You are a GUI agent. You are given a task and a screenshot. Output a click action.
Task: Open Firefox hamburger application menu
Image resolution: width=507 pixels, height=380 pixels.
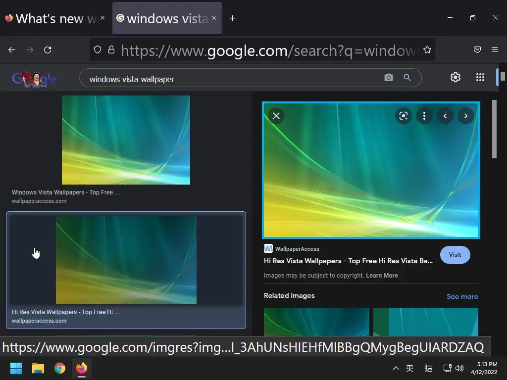495,49
